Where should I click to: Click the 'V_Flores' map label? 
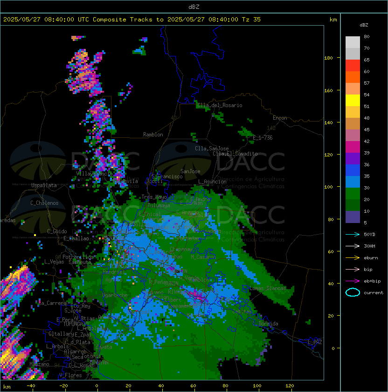coord(70,376)
